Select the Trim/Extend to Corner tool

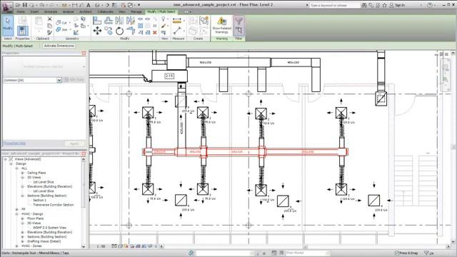click(x=131, y=31)
